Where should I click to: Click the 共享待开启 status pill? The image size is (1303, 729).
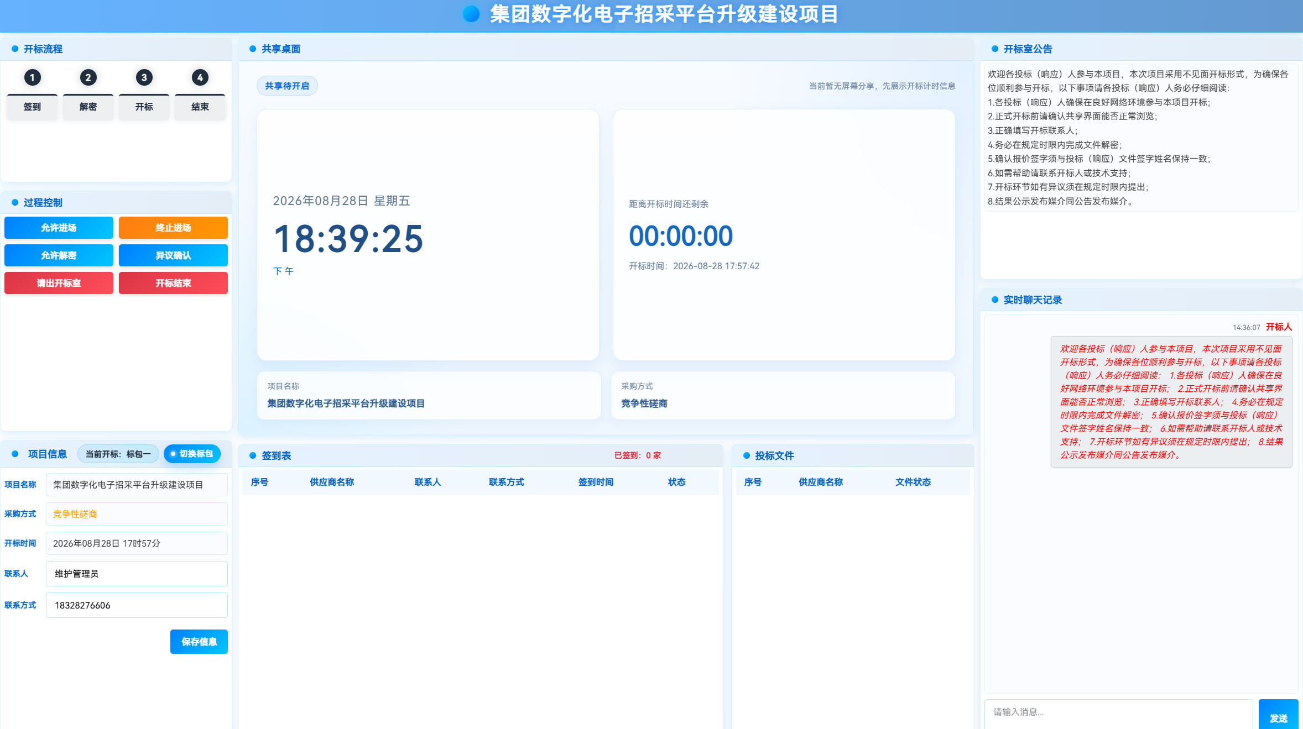(x=287, y=86)
